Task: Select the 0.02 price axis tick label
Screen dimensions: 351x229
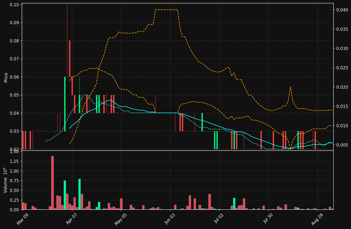Action: point(14,149)
